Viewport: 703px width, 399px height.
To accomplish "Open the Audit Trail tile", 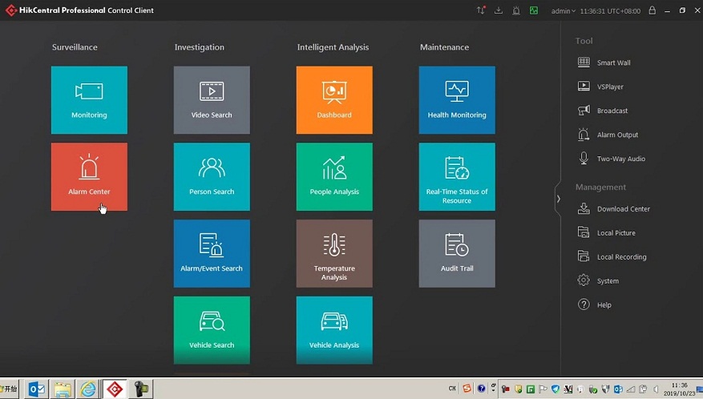I will click(457, 253).
